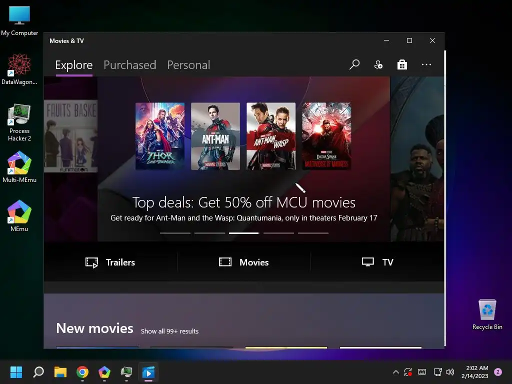Jump to the second carousel slide indicator
This screenshot has width=512, height=384.
tap(209, 233)
